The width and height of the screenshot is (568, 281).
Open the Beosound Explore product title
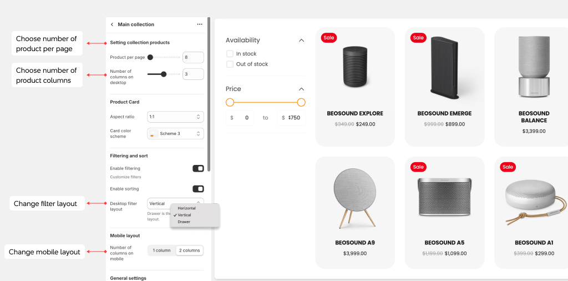355,113
